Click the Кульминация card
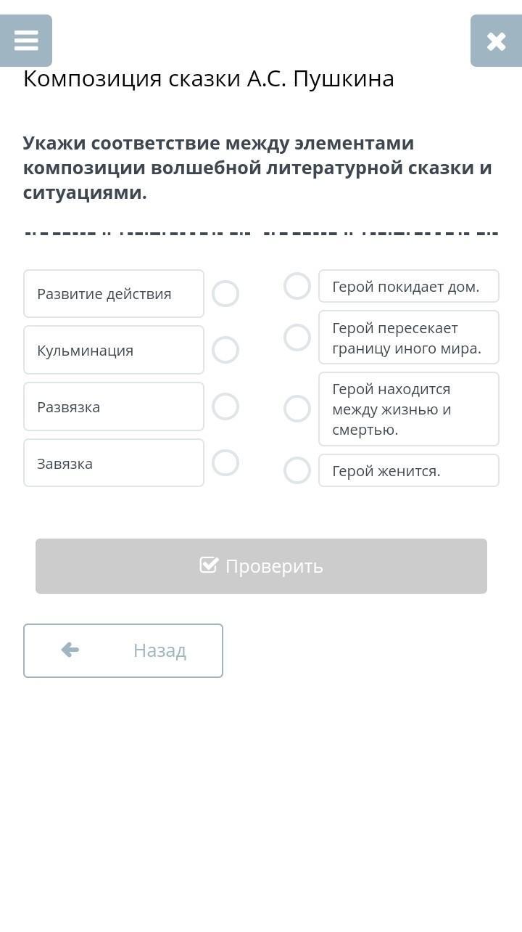Image resolution: width=522 pixels, height=932 pixels. 114,350
